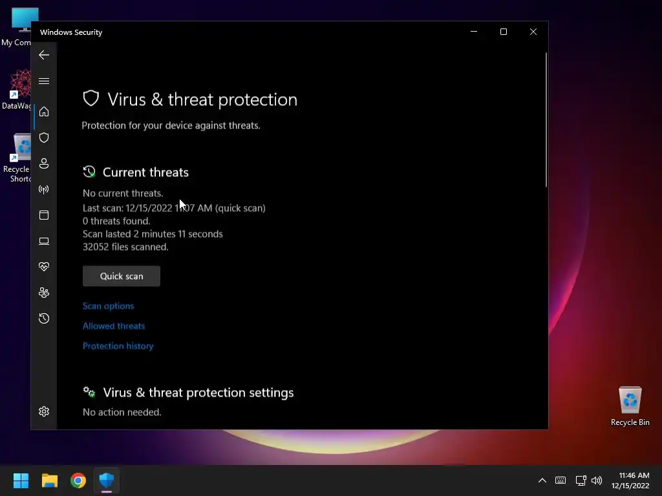Open Settings gear in Windows Security sidebar

point(44,411)
